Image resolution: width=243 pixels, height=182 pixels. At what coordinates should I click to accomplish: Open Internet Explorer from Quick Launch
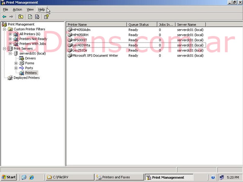pyautogui.click(x=32, y=177)
